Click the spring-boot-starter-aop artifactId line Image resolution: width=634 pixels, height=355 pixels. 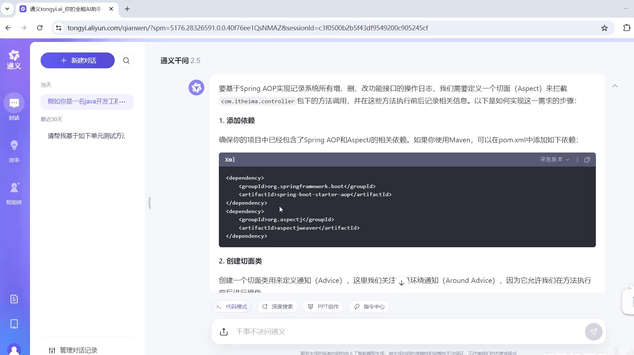point(315,194)
